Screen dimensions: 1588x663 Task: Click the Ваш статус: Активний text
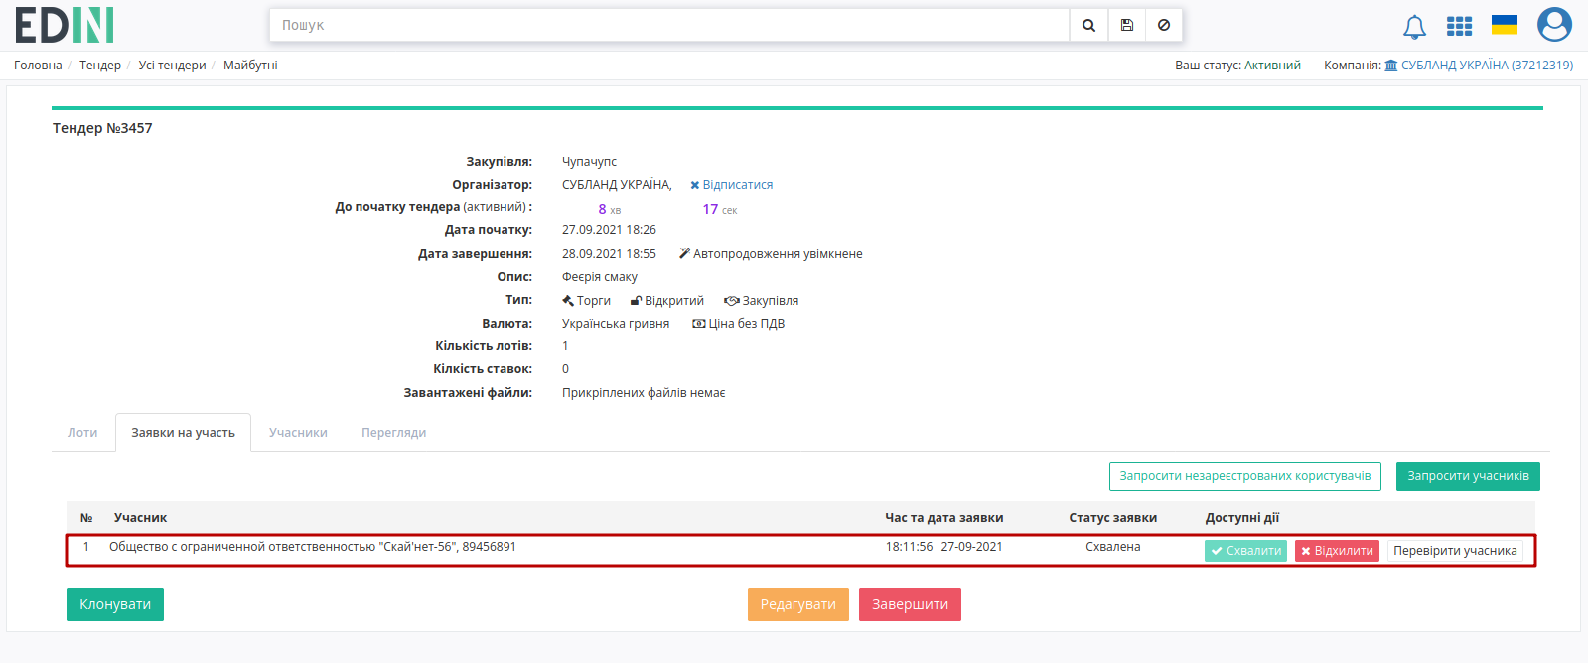click(x=1237, y=66)
